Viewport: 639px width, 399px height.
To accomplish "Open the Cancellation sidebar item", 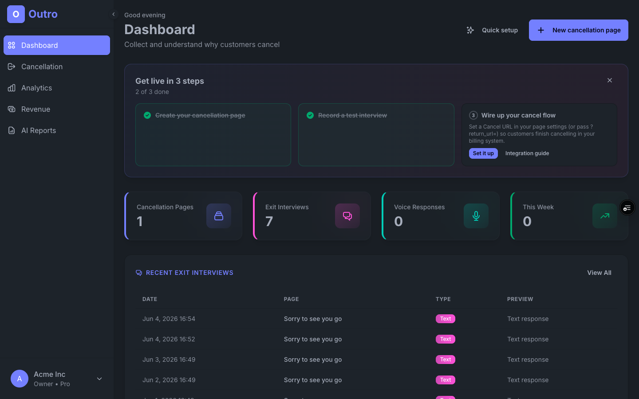I will (x=57, y=66).
